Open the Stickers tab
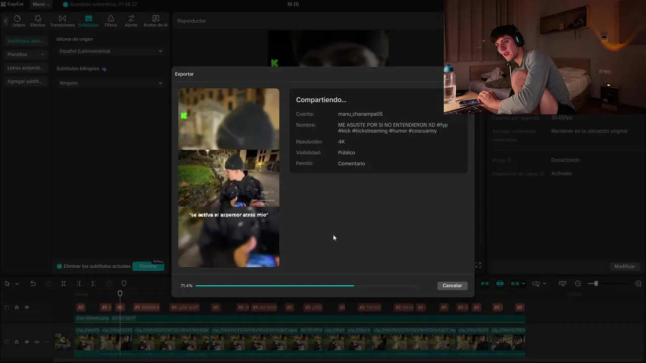The width and height of the screenshot is (646, 363). (x=18, y=21)
